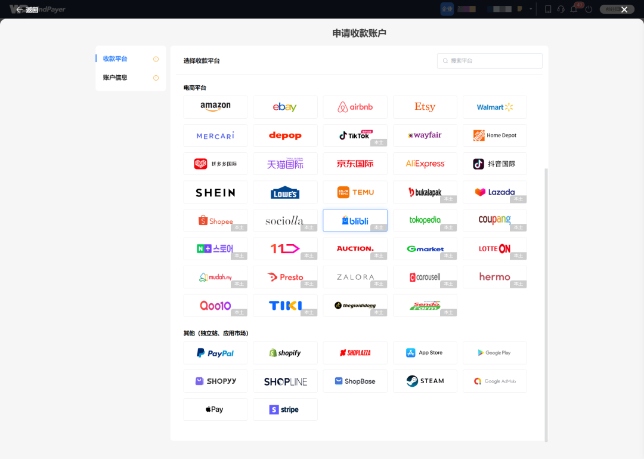Select the 京东国际 platform tile
The width and height of the screenshot is (644, 459).
(355, 164)
